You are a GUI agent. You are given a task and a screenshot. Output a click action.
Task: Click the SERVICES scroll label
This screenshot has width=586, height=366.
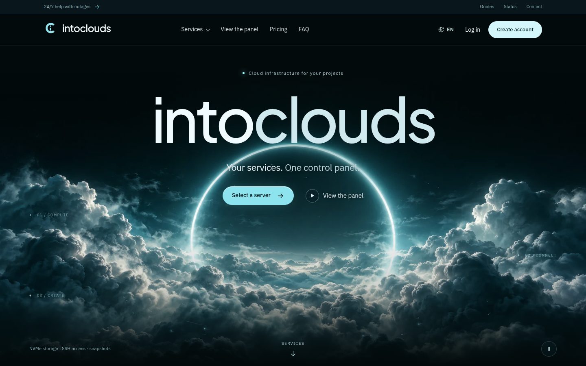(x=293, y=344)
